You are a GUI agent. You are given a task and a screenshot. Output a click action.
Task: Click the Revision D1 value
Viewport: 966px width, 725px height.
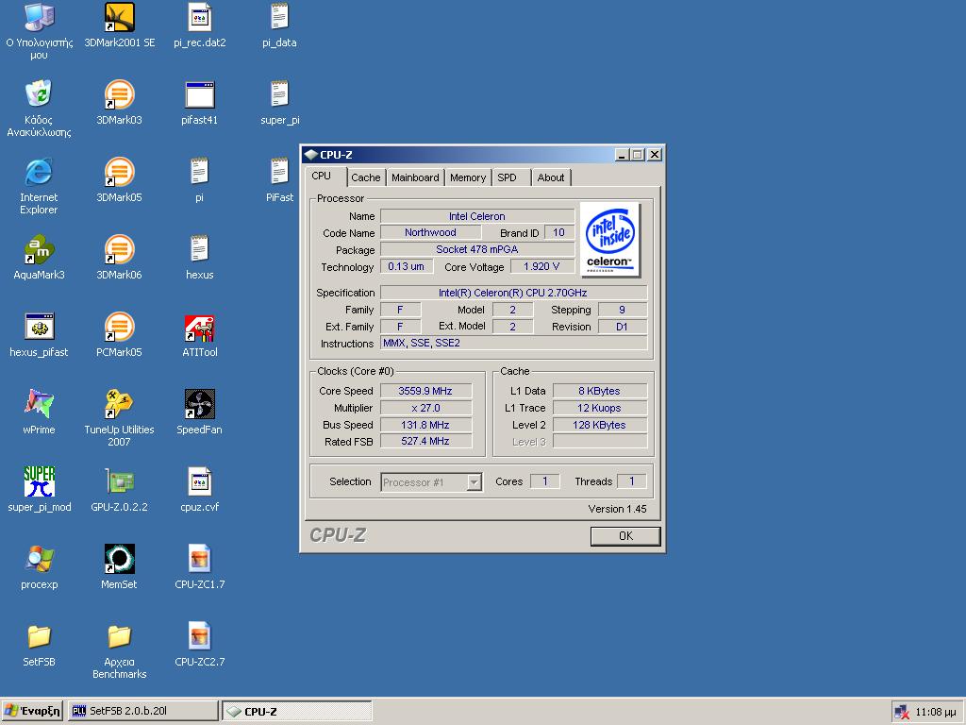pyautogui.click(x=623, y=327)
